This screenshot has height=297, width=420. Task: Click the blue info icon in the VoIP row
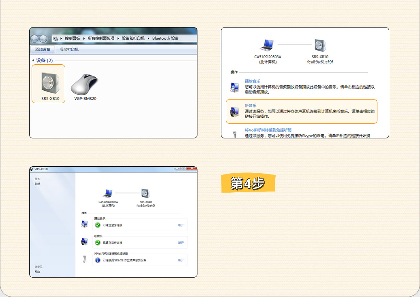tap(97, 260)
